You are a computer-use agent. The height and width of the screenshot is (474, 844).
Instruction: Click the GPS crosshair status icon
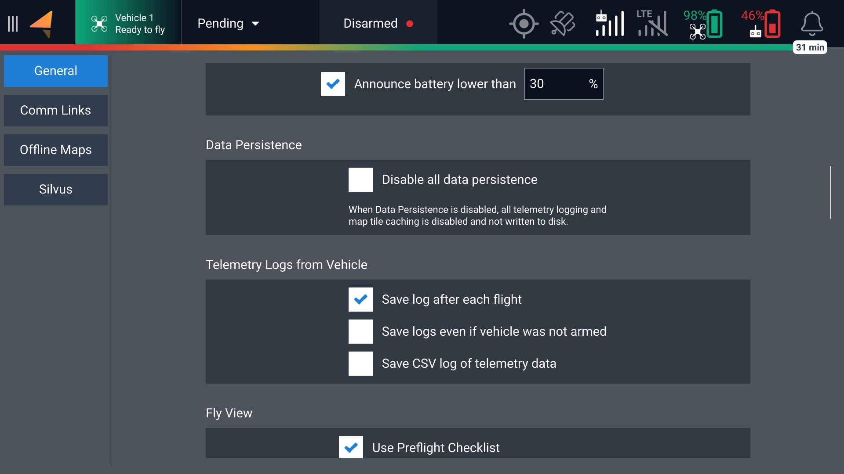[524, 24]
